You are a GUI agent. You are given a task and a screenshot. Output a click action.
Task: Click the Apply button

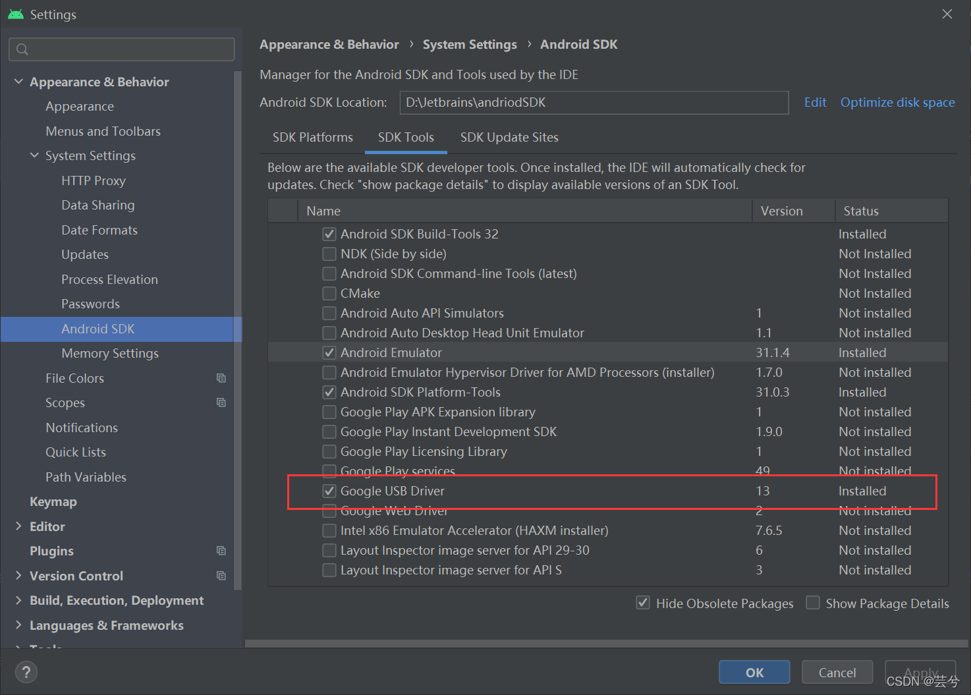click(x=920, y=672)
